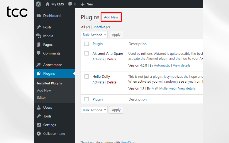Open Media in the sidebar
The width and height of the screenshot is (229, 143).
48,36
